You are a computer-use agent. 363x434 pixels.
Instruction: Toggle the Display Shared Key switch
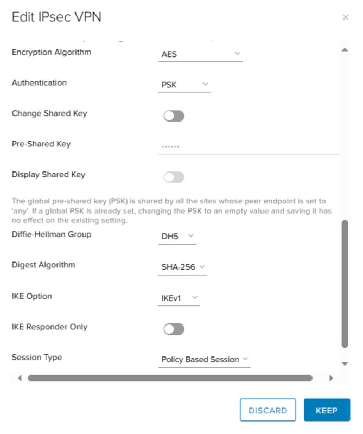point(174,177)
